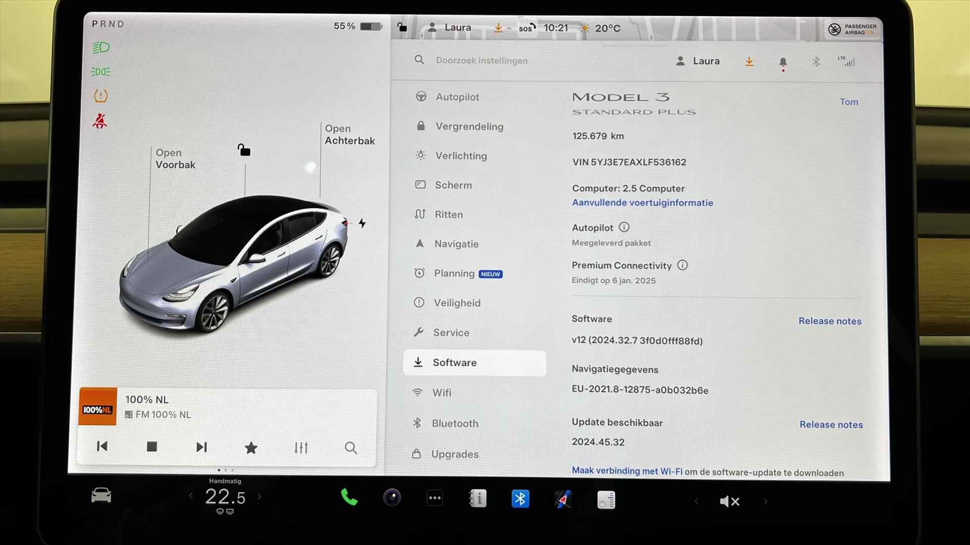Toggle mute audio in bottom right
The image size is (970, 545).
point(730,501)
